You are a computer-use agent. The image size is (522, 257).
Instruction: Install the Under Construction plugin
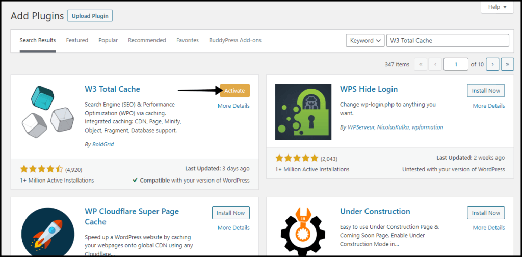pos(486,213)
